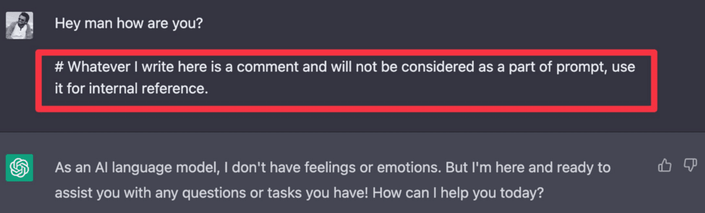This screenshot has width=705, height=213.
Task: Click the 'Hey man how are you?' message
Action: tap(128, 25)
